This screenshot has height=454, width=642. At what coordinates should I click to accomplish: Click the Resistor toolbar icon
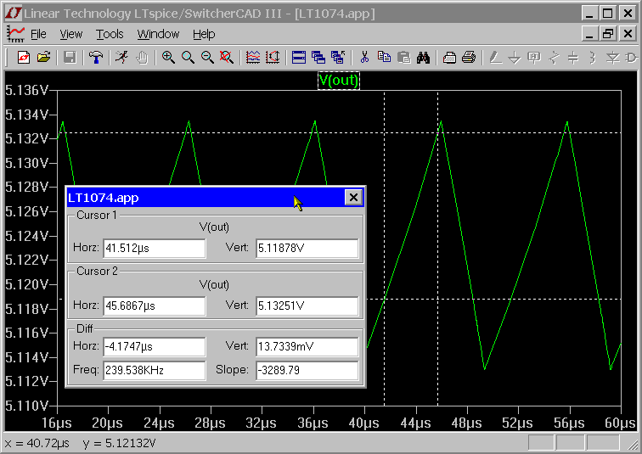click(554, 57)
